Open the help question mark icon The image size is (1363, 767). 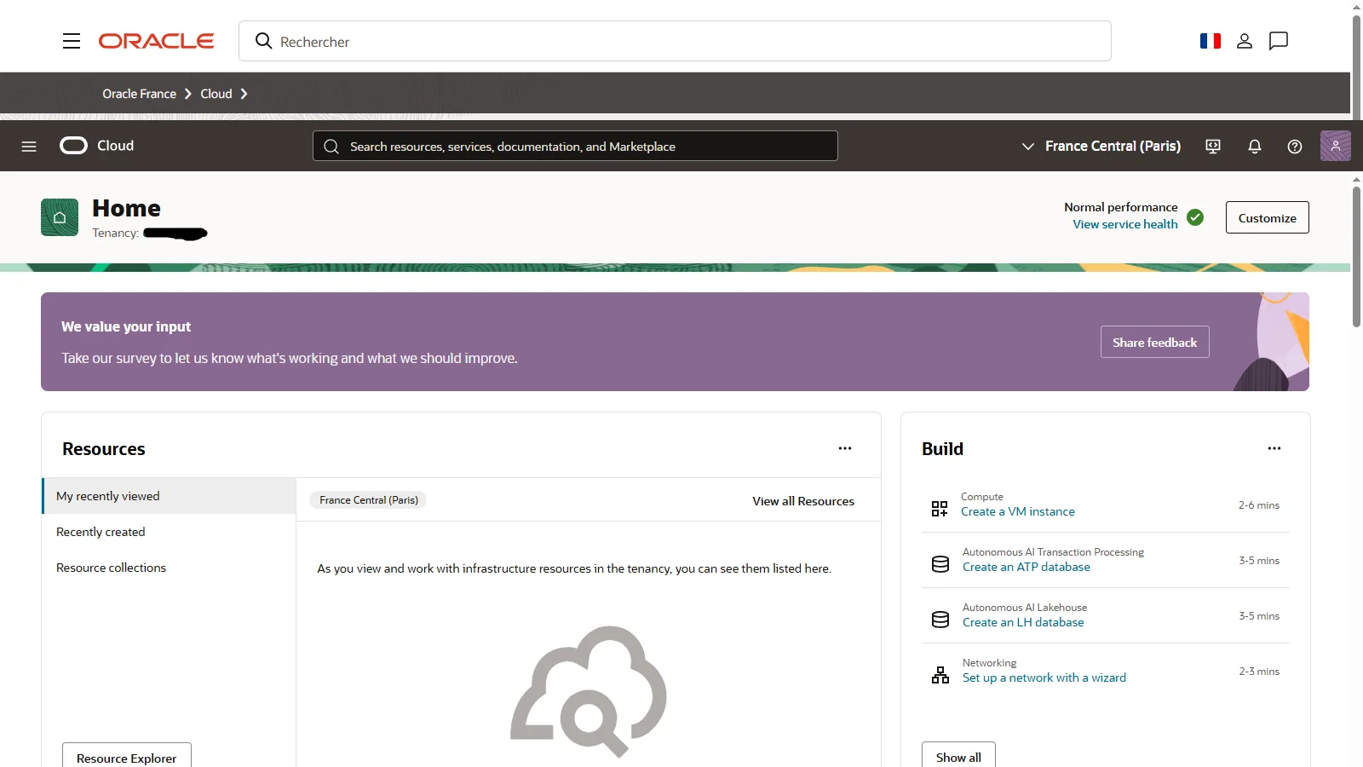1295,147
